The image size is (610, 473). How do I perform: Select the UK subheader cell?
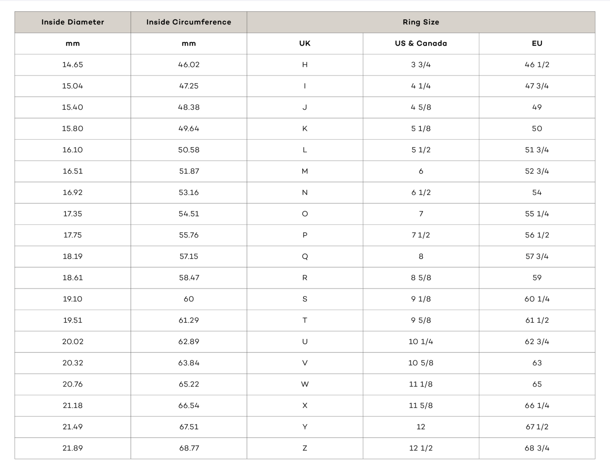pos(305,43)
